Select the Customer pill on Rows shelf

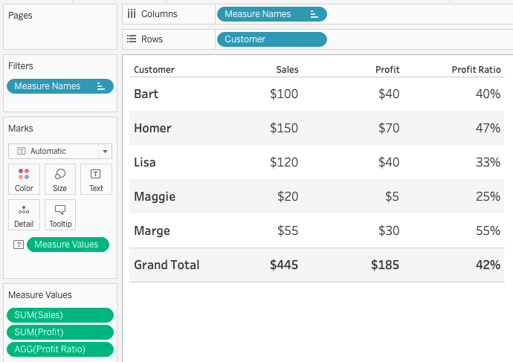click(271, 39)
